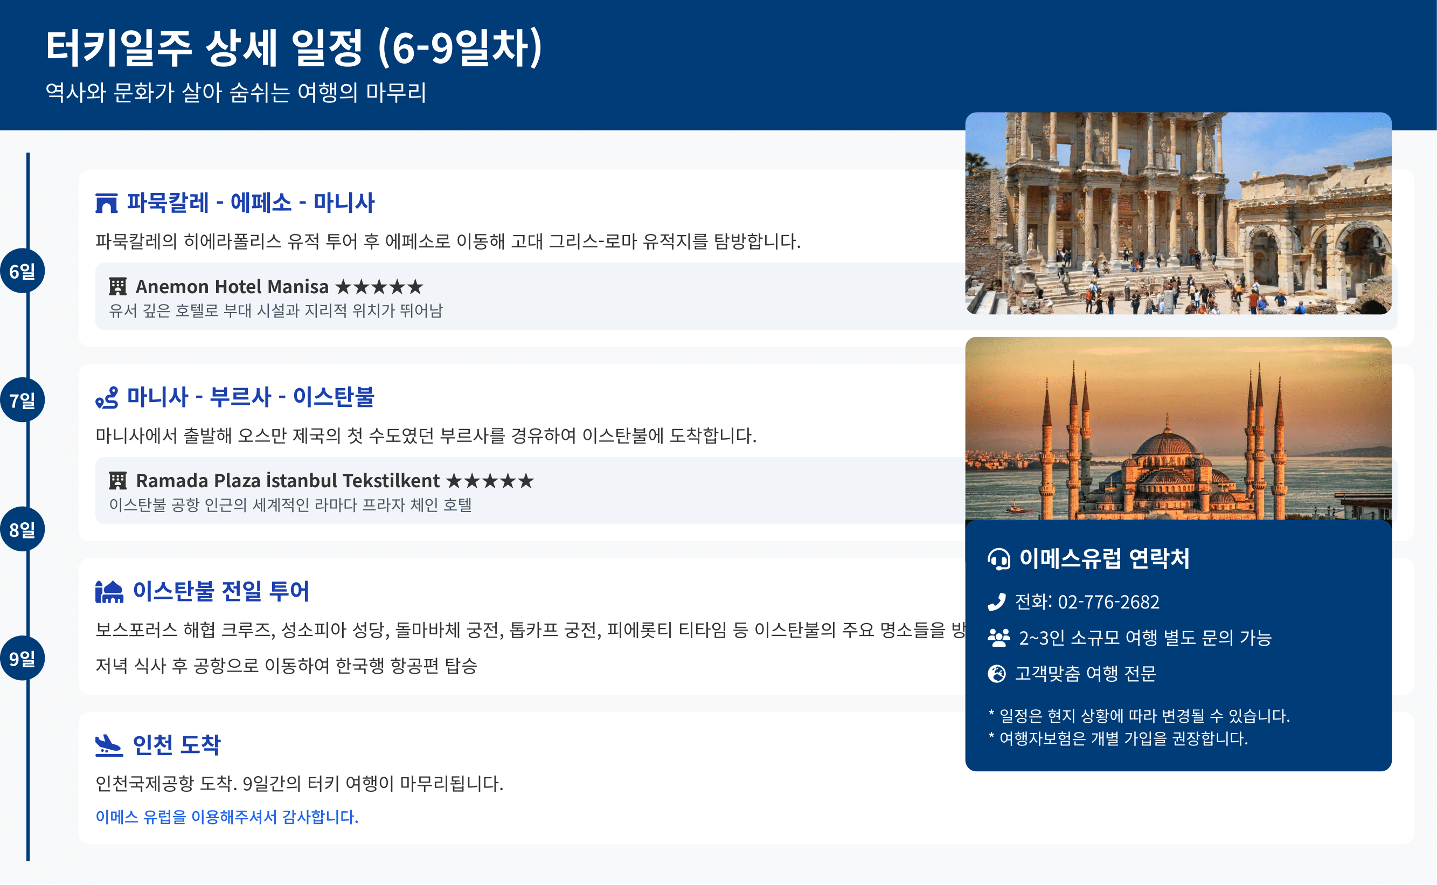Click the mosque icon beside 이스탄불 전일 투어
The image size is (1437, 885).
click(x=109, y=592)
